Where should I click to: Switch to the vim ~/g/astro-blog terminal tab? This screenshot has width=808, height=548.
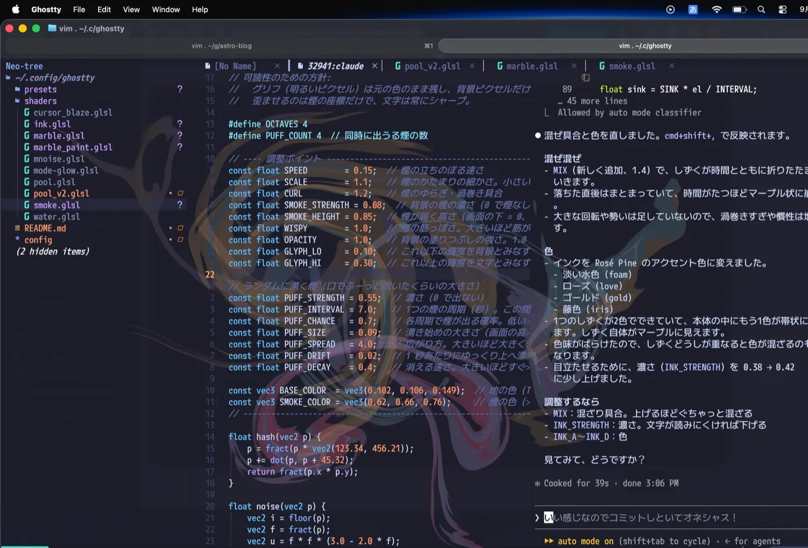pos(222,46)
